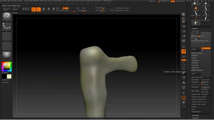
Task: Toggle the Solo mode button
Action: click(x=184, y=102)
